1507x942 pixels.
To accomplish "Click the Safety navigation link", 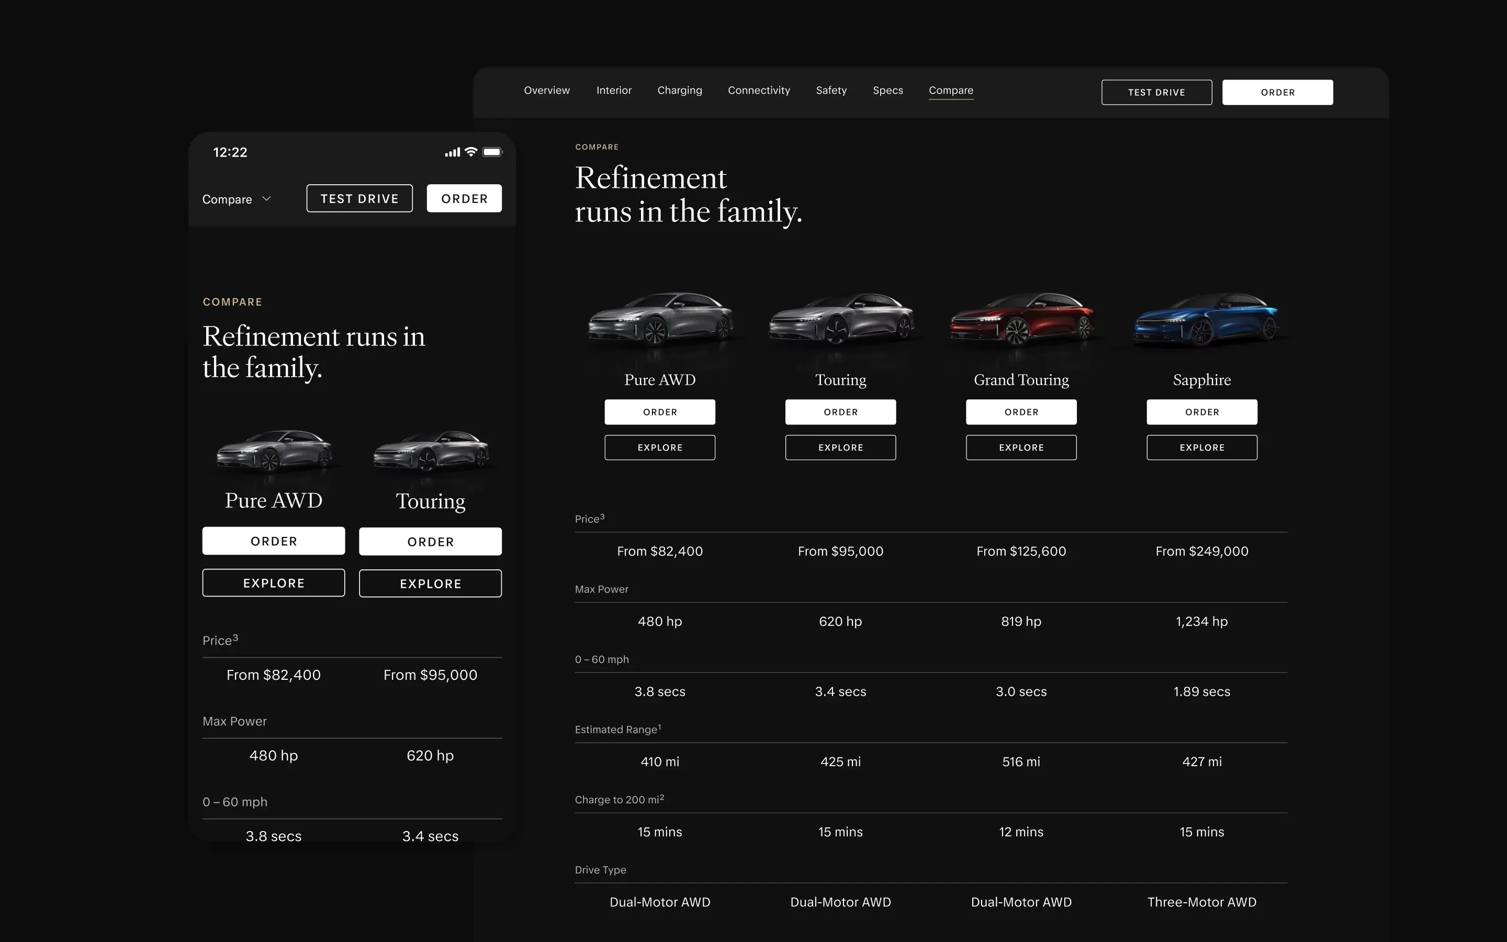I will click(831, 91).
